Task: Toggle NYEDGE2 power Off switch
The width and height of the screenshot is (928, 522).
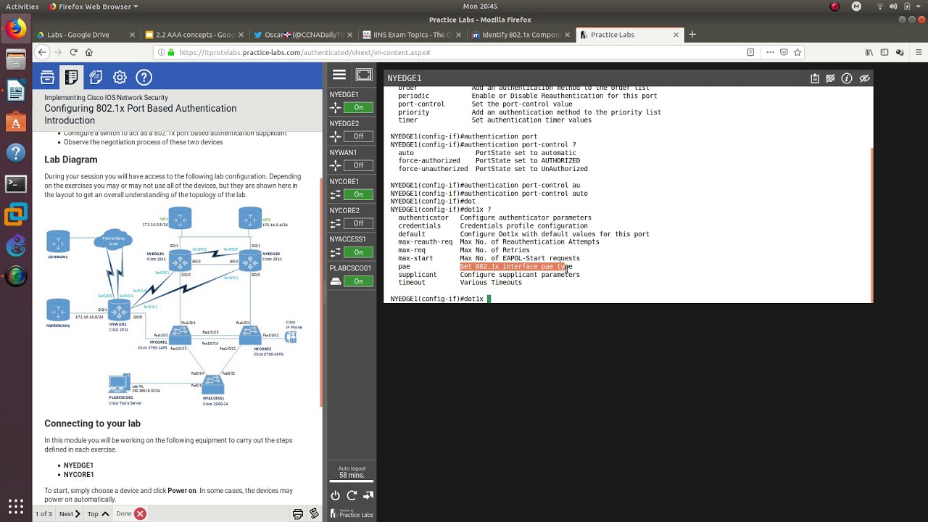Action: click(358, 136)
